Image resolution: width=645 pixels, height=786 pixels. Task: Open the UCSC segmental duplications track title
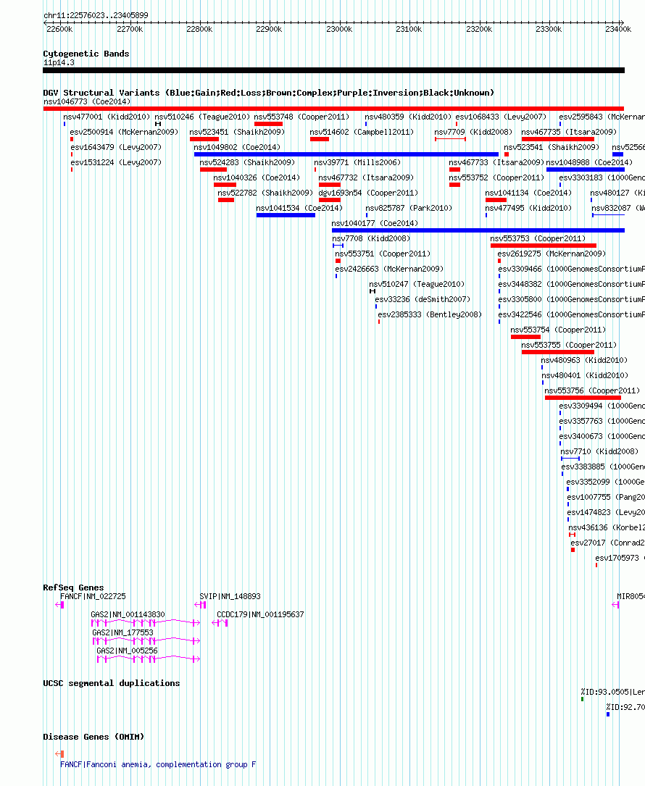click(x=112, y=683)
